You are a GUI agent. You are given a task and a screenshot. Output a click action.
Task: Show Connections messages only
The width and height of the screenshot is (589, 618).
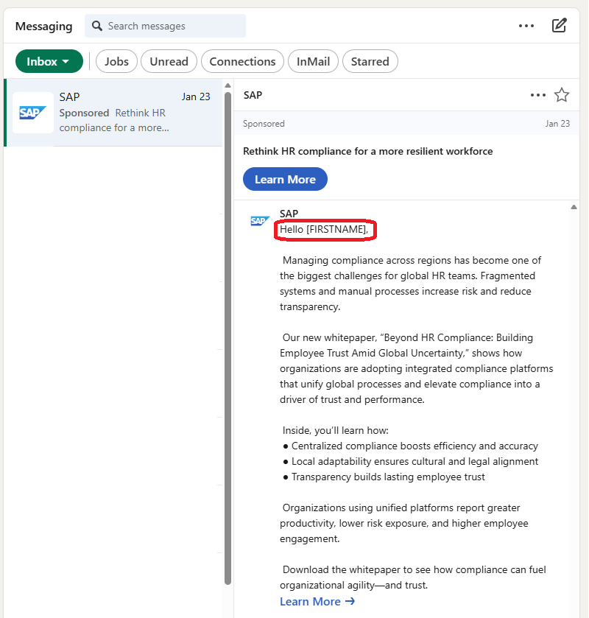(x=242, y=62)
